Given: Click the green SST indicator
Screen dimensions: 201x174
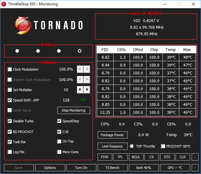Looking at the screenshot, I should pyautogui.click(x=83, y=100).
